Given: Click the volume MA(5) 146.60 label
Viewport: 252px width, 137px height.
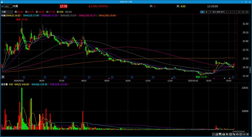Looking at the screenshot, I should tap(22, 84).
